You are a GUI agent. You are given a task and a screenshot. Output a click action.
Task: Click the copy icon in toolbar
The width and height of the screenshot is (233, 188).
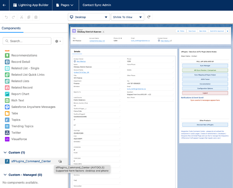click(x=28, y=17)
